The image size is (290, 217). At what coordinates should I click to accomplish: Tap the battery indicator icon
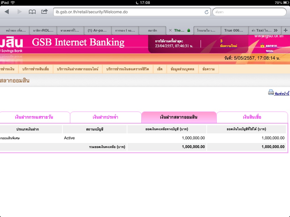pos(286,3)
